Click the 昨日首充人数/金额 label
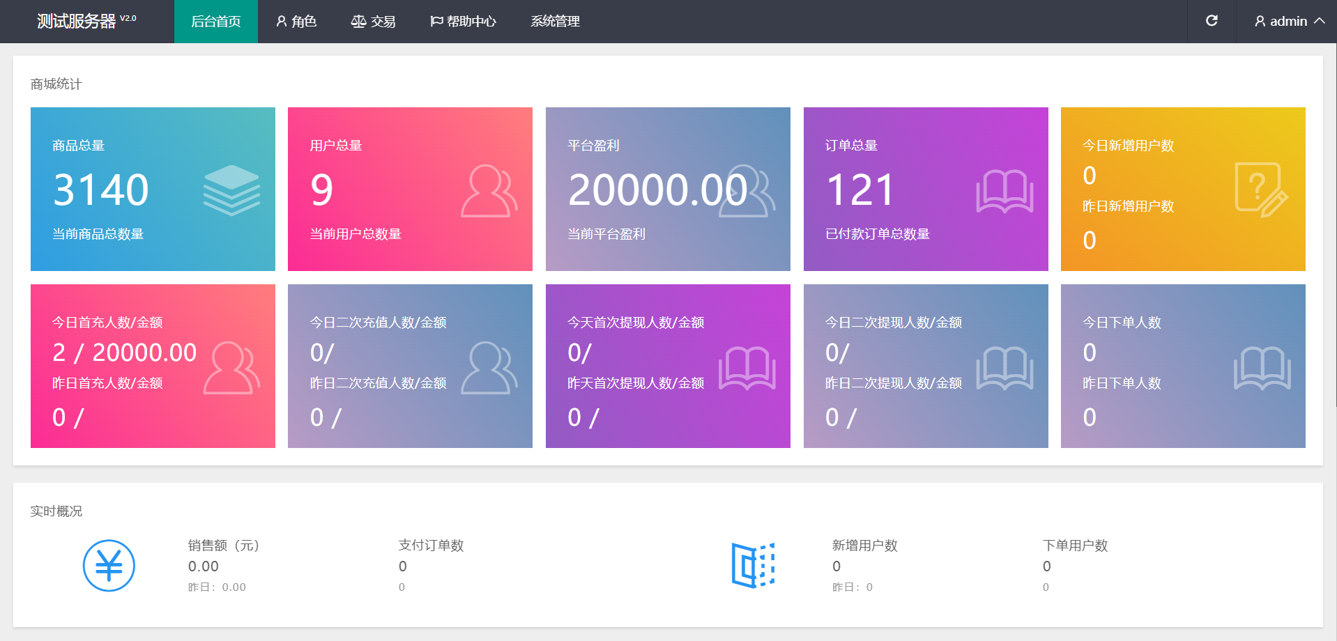The image size is (1337, 641). tap(107, 383)
